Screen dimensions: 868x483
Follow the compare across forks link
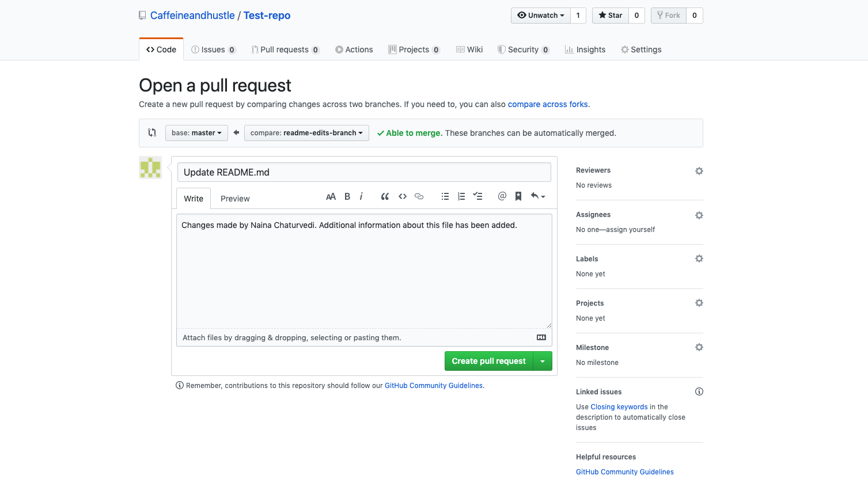(548, 104)
